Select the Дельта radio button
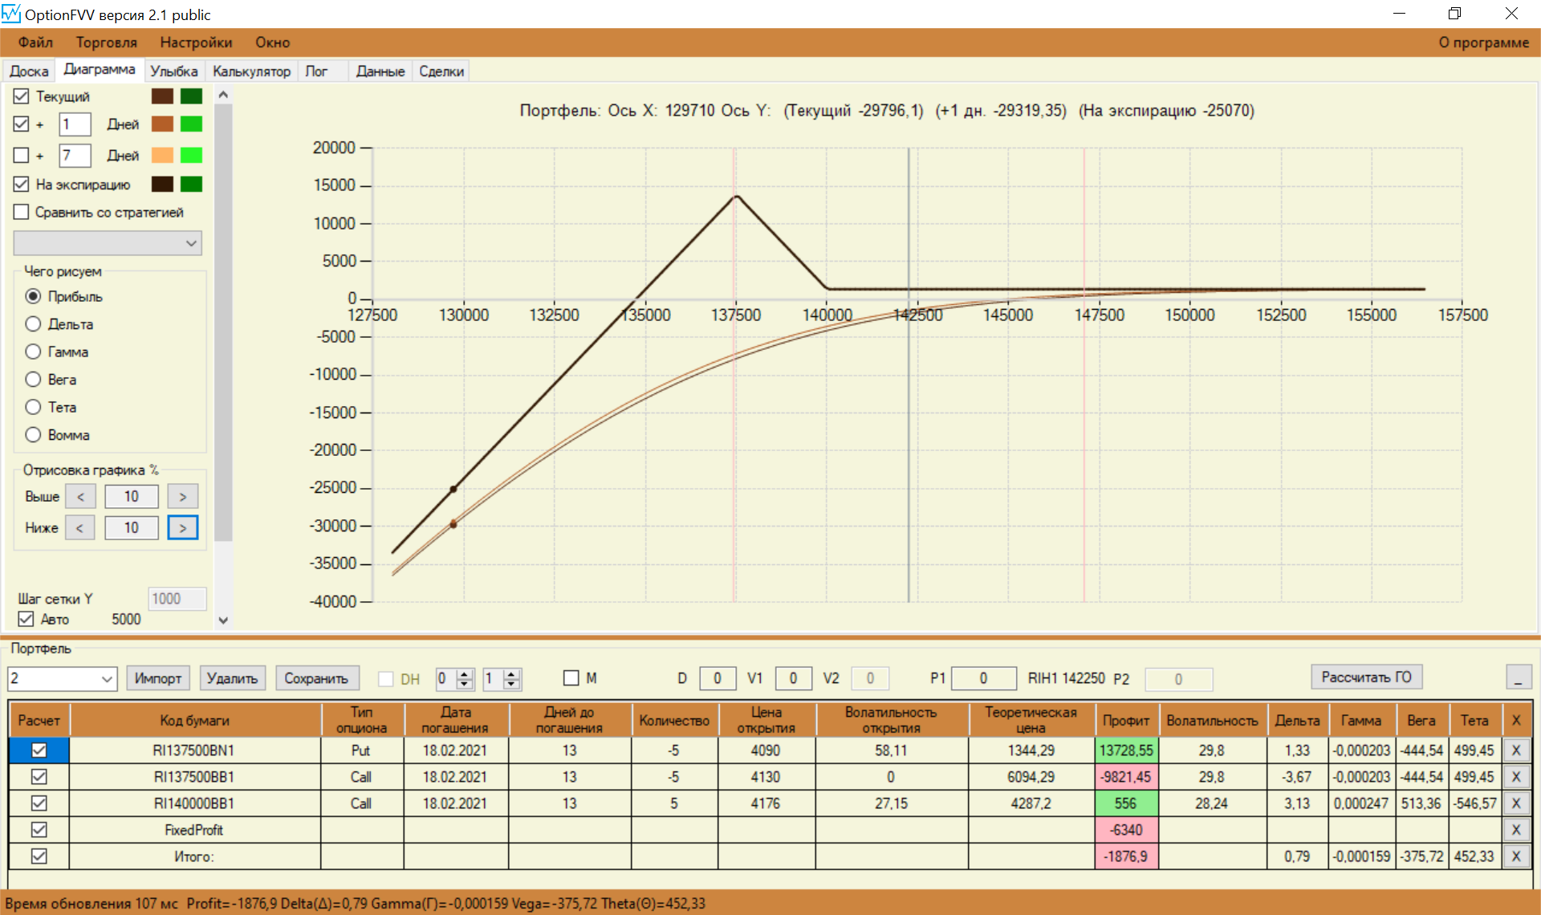 coord(33,324)
